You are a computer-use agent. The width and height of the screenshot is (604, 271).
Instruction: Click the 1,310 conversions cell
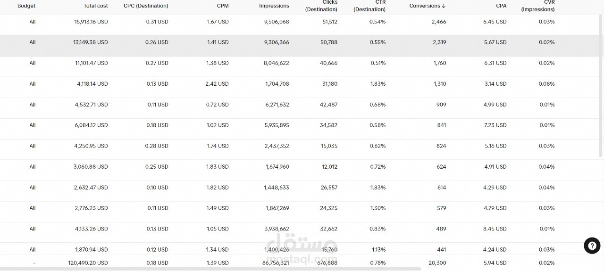pyautogui.click(x=440, y=84)
